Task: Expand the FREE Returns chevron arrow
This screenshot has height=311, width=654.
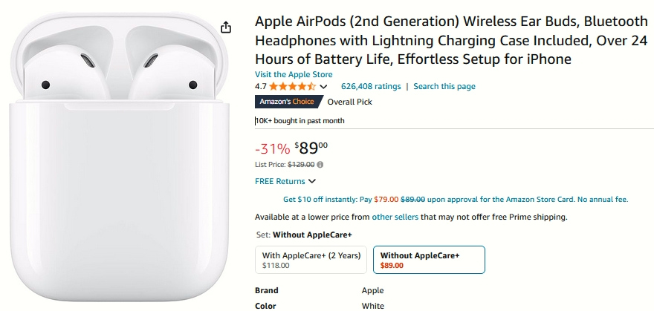Action: tap(312, 181)
